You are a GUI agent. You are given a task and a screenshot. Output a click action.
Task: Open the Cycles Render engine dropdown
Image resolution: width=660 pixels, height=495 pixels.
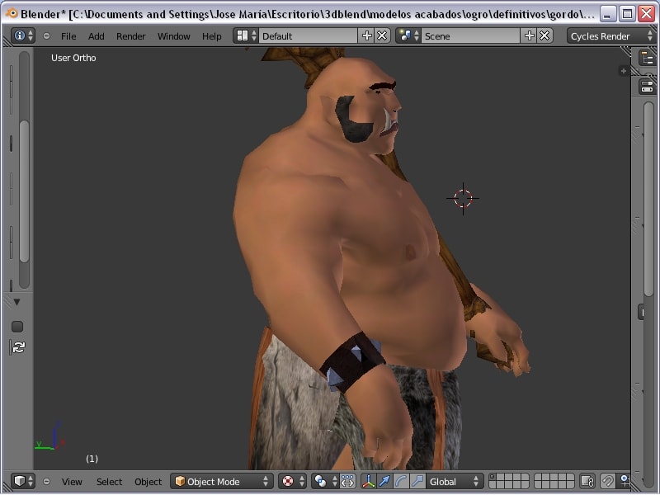(611, 36)
